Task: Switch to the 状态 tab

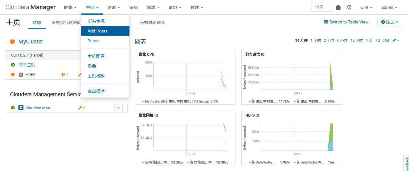Action: point(37,22)
